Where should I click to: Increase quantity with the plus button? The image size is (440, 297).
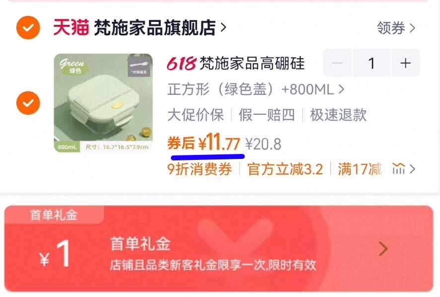[405, 63]
